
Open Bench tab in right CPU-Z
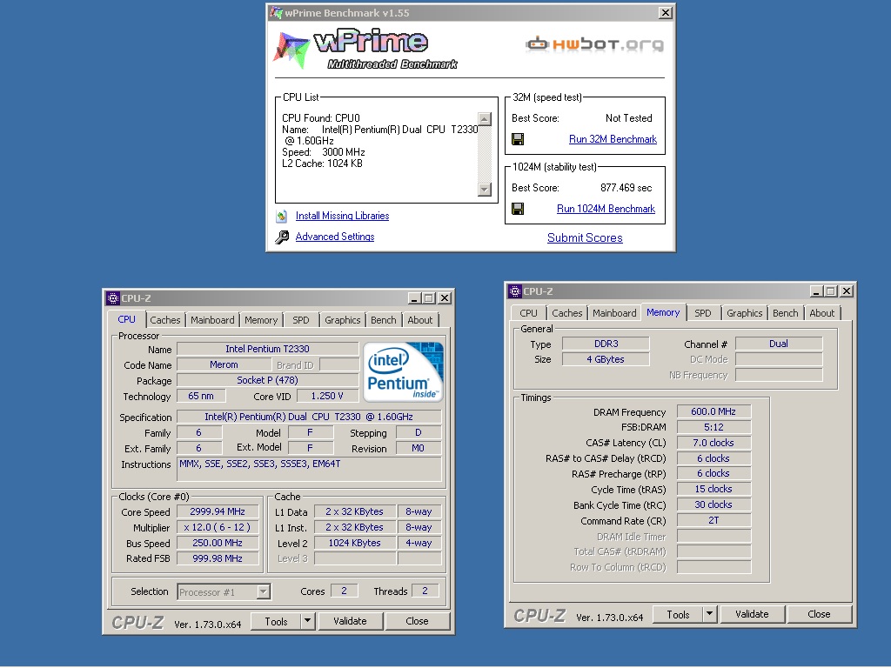786,313
